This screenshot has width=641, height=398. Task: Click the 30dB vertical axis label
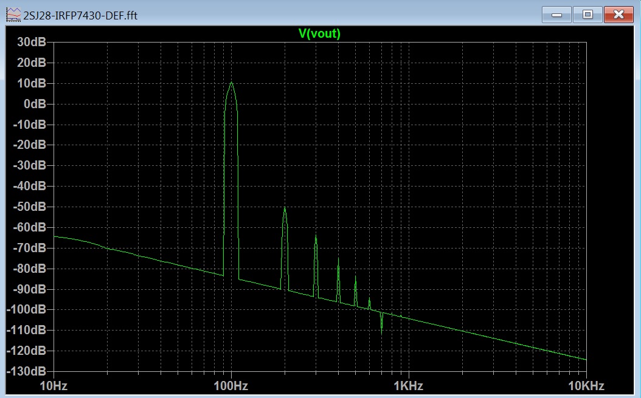pyautogui.click(x=32, y=42)
